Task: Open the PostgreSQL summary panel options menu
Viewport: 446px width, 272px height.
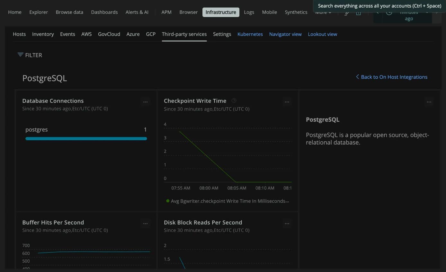Action: pos(429,101)
